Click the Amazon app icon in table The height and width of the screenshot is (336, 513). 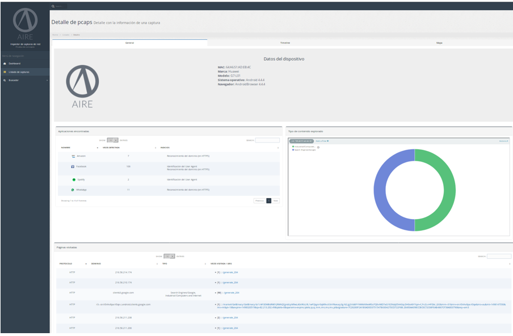[73, 156]
